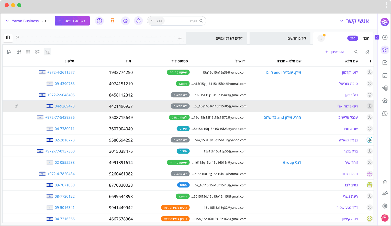Click the filter funnel icon
The width and height of the screenshot is (391, 226).
pyautogui.click(x=47, y=52)
